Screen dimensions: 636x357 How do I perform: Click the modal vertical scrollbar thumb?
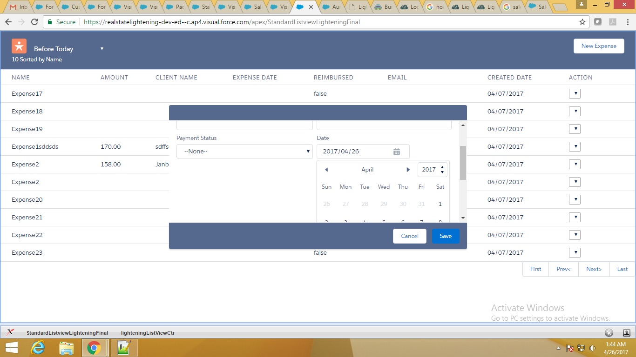(x=463, y=163)
